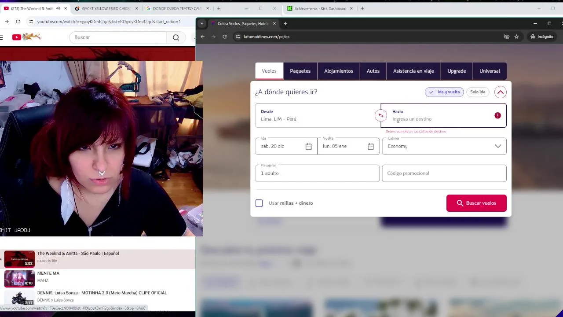Image resolution: width=563 pixels, height=317 pixels.
Task: Bookmark the LATAM page with star icon
Action: coord(516,37)
